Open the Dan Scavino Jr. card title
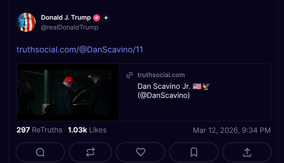284x163 pixels. tap(164, 86)
